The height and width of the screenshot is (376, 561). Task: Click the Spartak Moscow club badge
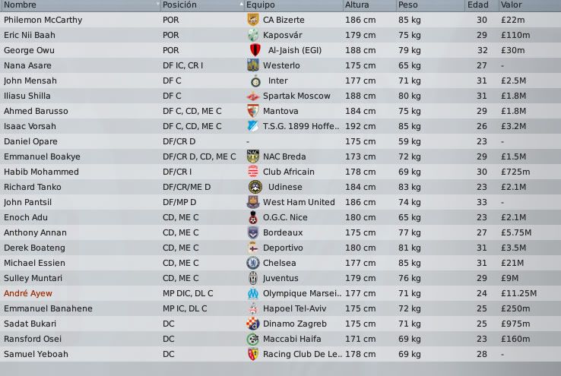253,96
